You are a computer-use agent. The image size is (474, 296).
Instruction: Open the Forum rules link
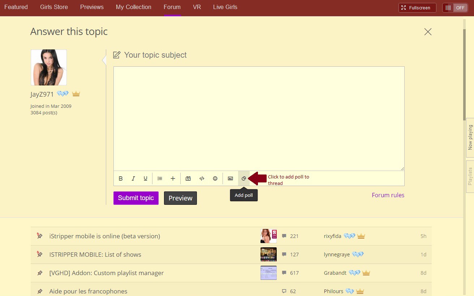pyautogui.click(x=388, y=195)
